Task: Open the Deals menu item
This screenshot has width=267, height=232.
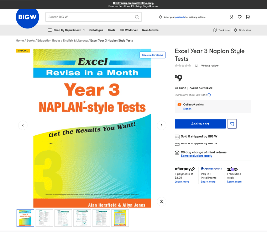Action: point(111,30)
